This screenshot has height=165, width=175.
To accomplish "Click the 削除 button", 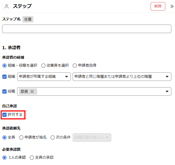I will point(158,6).
